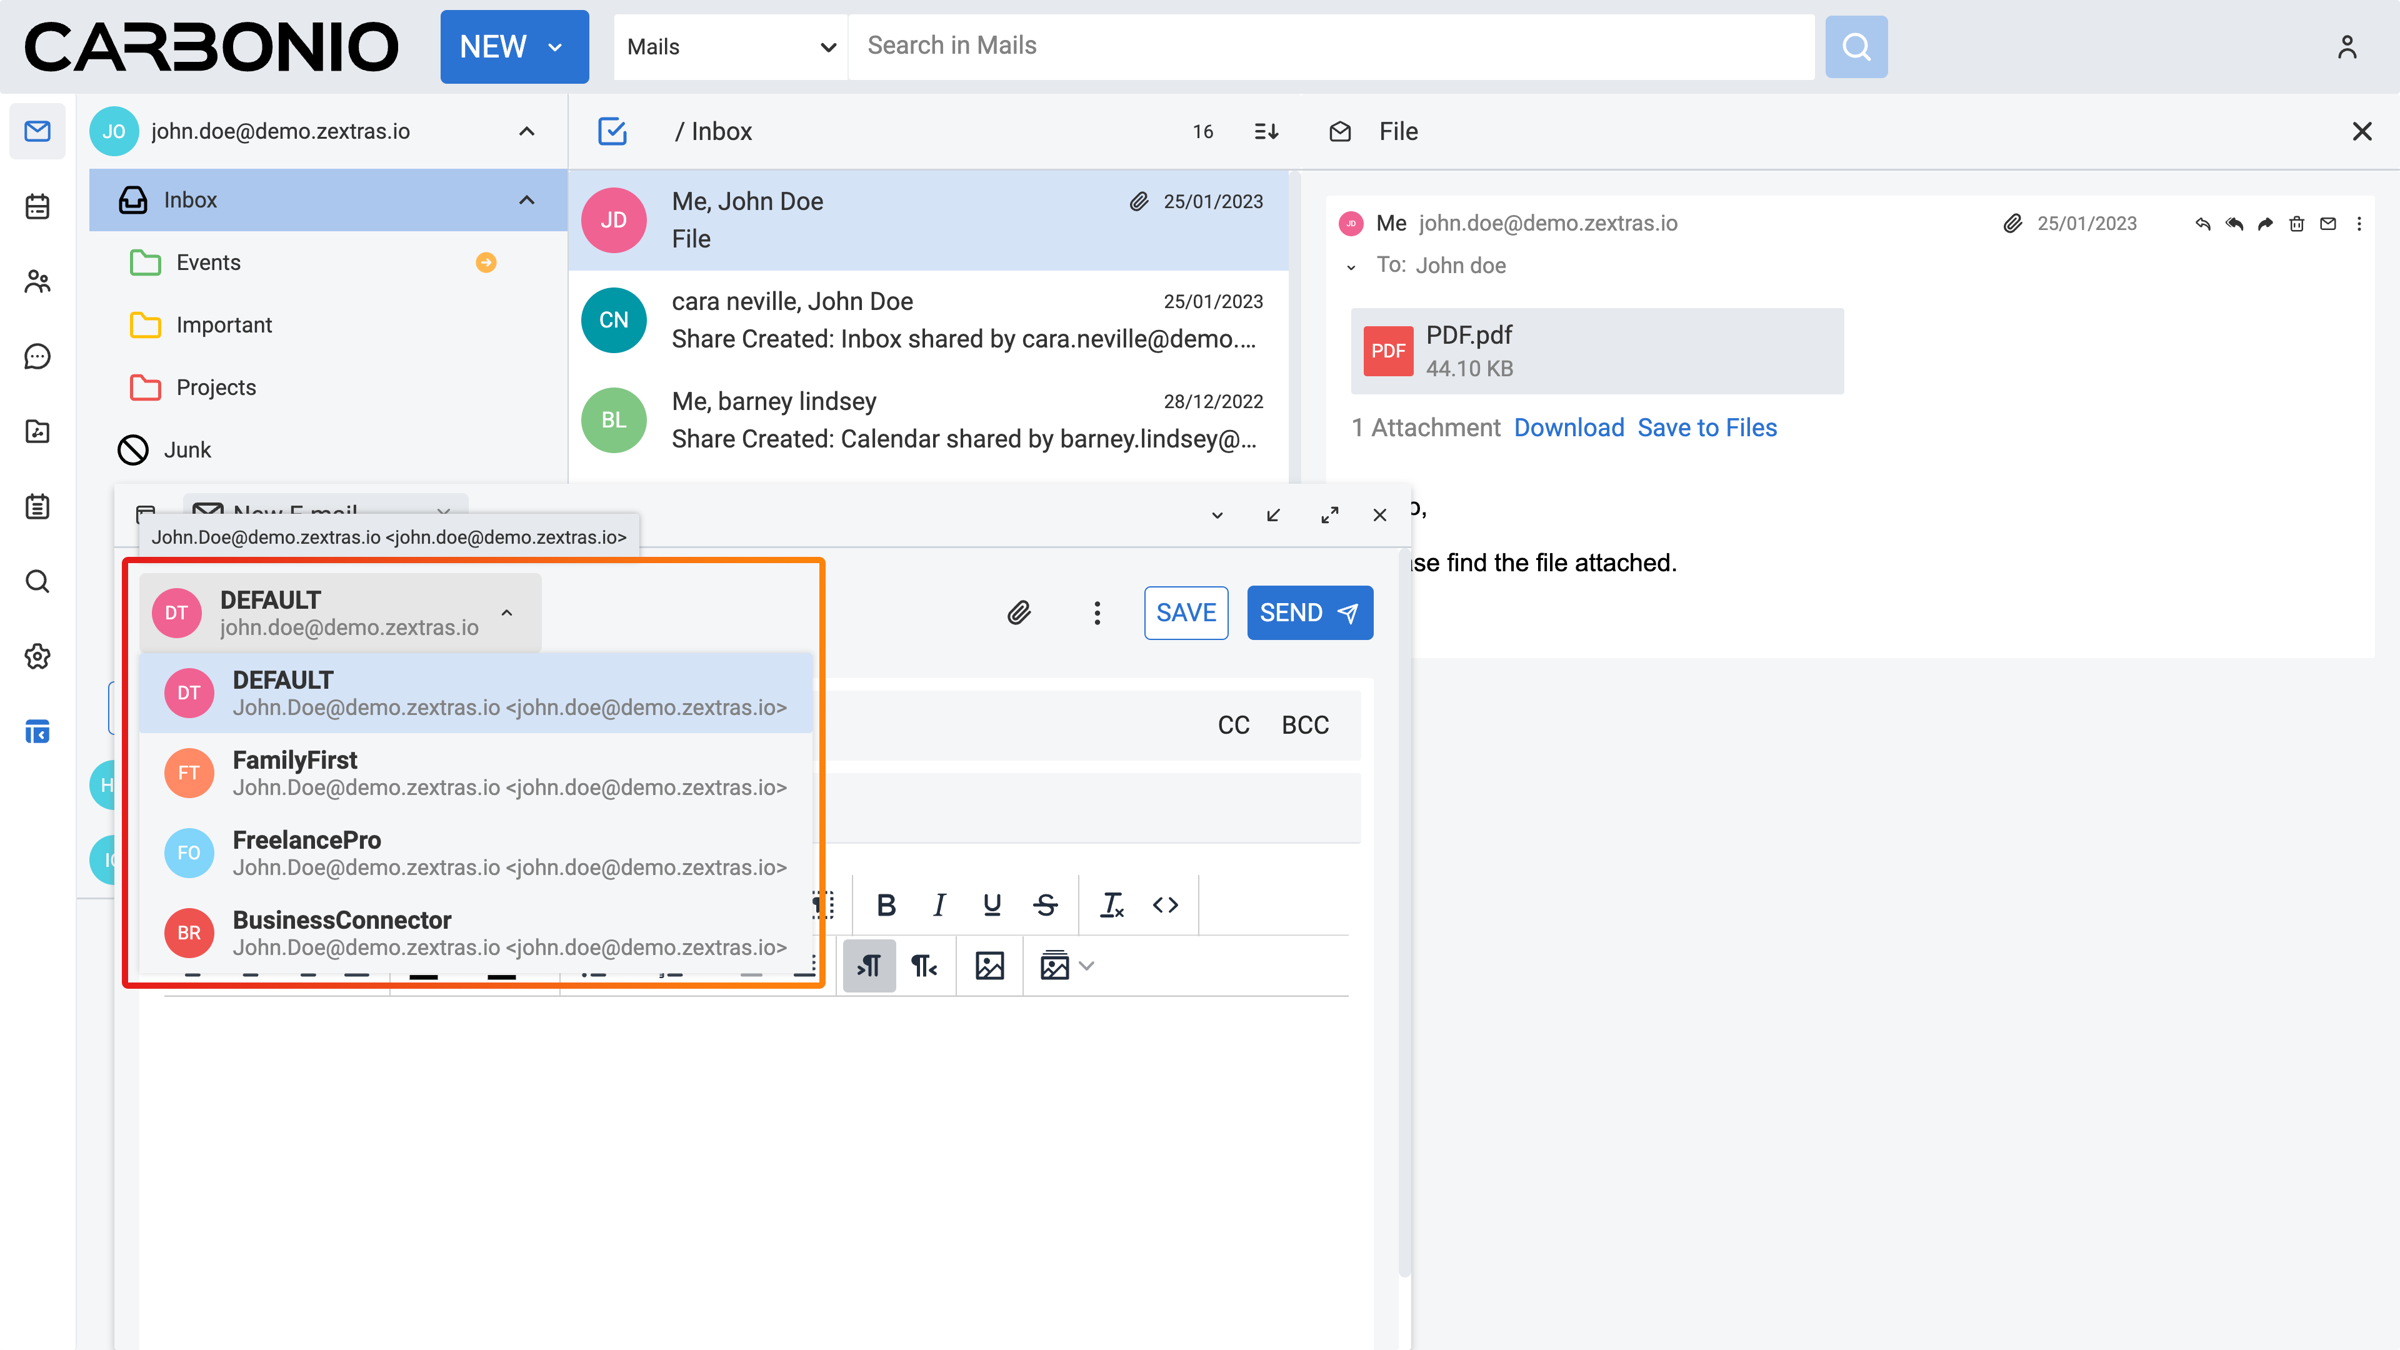Open the Contacts app icon in the sidebar
The width and height of the screenshot is (2400, 1350).
click(37, 281)
